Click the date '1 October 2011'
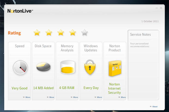The width and height of the screenshot is (169, 112). click(150, 21)
